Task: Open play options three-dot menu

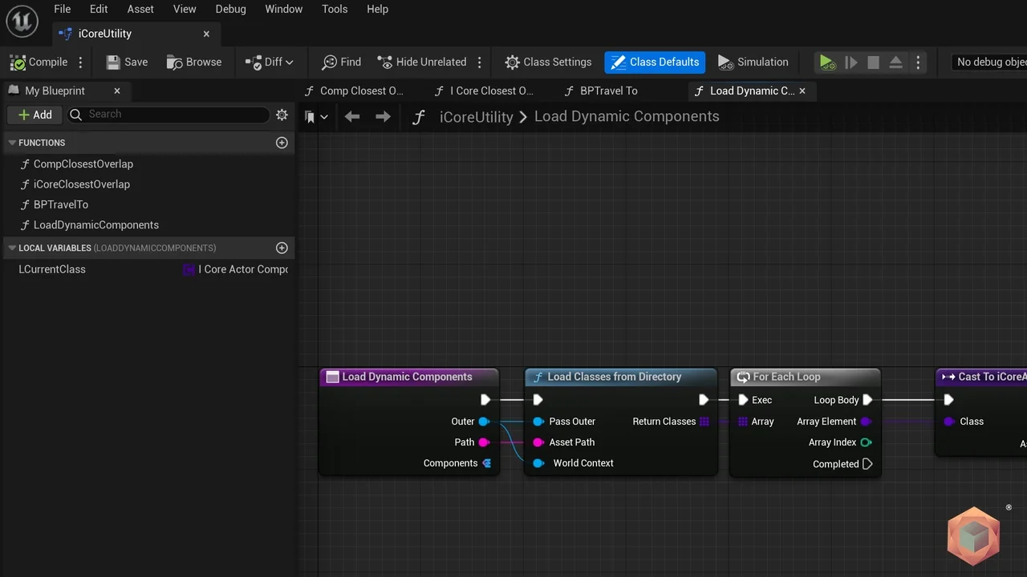Action: pyautogui.click(x=919, y=62)
